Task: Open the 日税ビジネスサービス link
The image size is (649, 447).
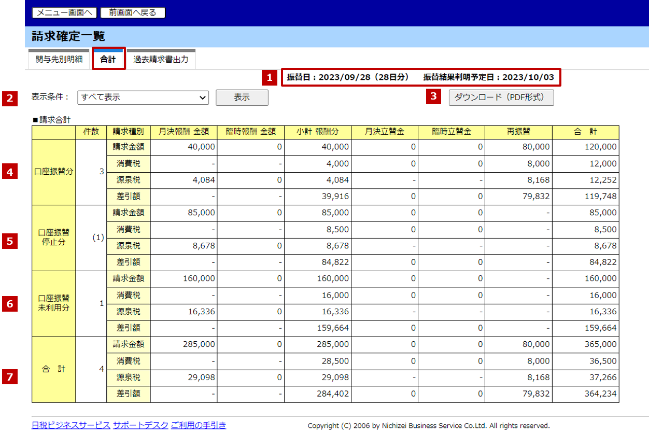Action: 70,425
